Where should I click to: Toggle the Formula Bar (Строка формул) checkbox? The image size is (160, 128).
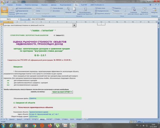tap(51, 8)
